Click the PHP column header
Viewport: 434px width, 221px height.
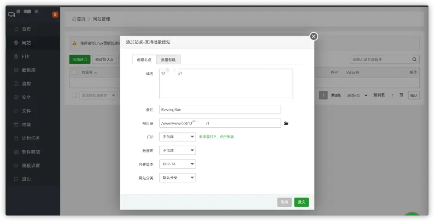point(334,72)
